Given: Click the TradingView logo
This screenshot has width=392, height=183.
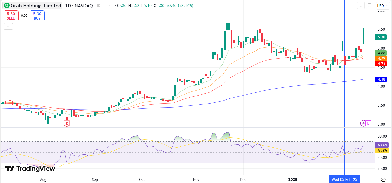Looking at the screenshot, I should pyautogui.click(x=30, y=169).
